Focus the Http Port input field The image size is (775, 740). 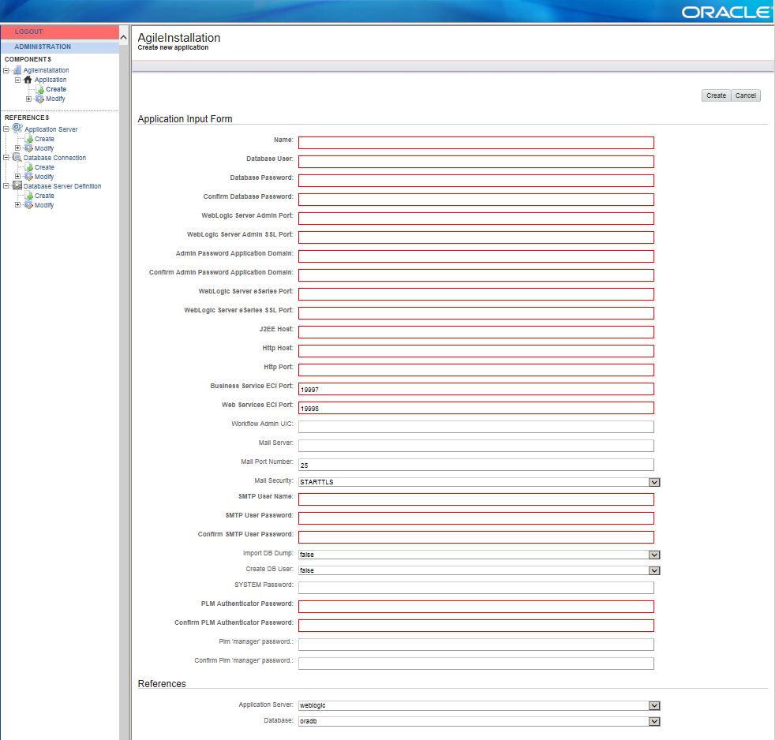tap(476, 370)
